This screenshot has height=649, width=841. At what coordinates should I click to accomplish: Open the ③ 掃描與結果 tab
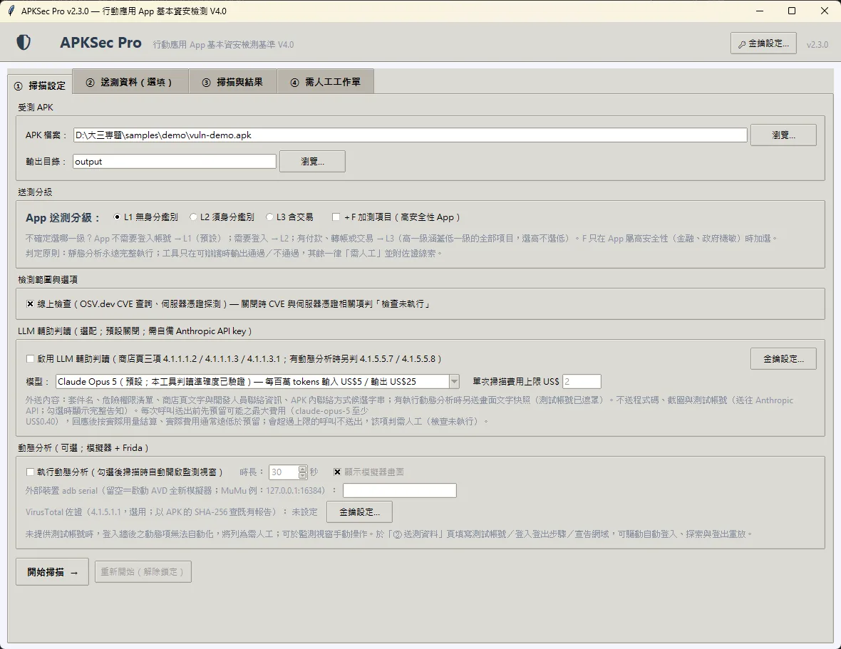point(233,82)
